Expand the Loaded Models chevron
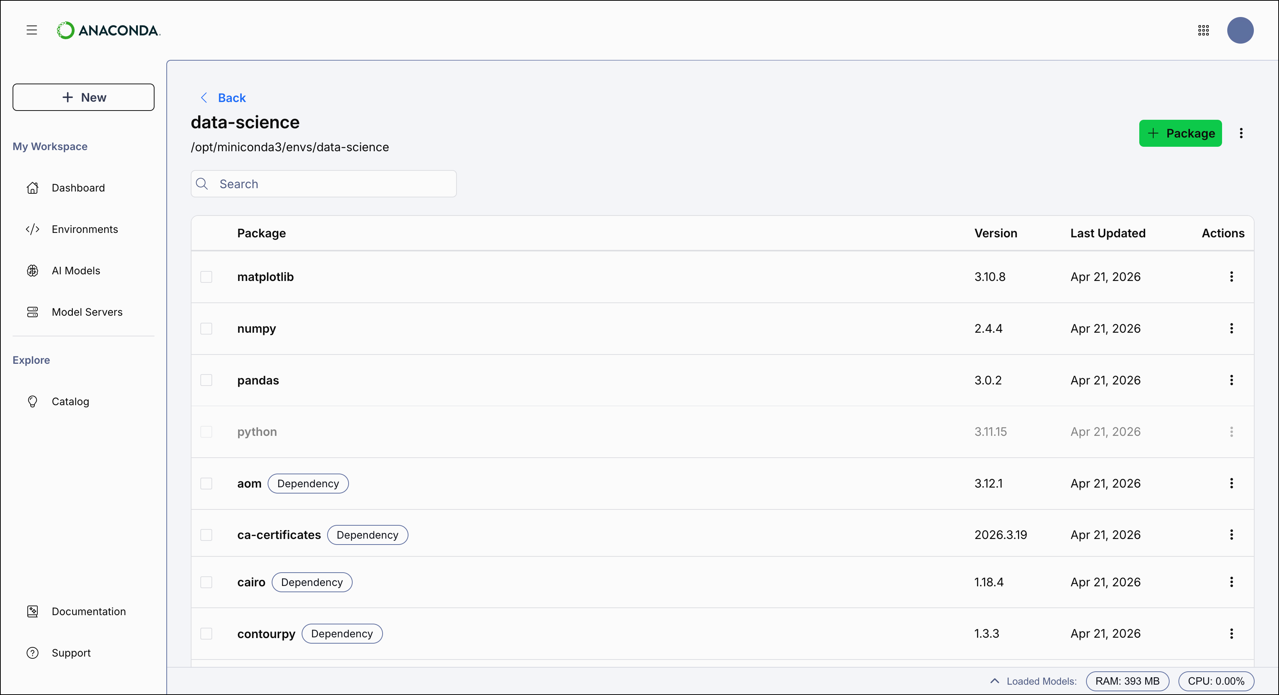Viewport: 1279px width, 695px height. click(x=994, y=681)
